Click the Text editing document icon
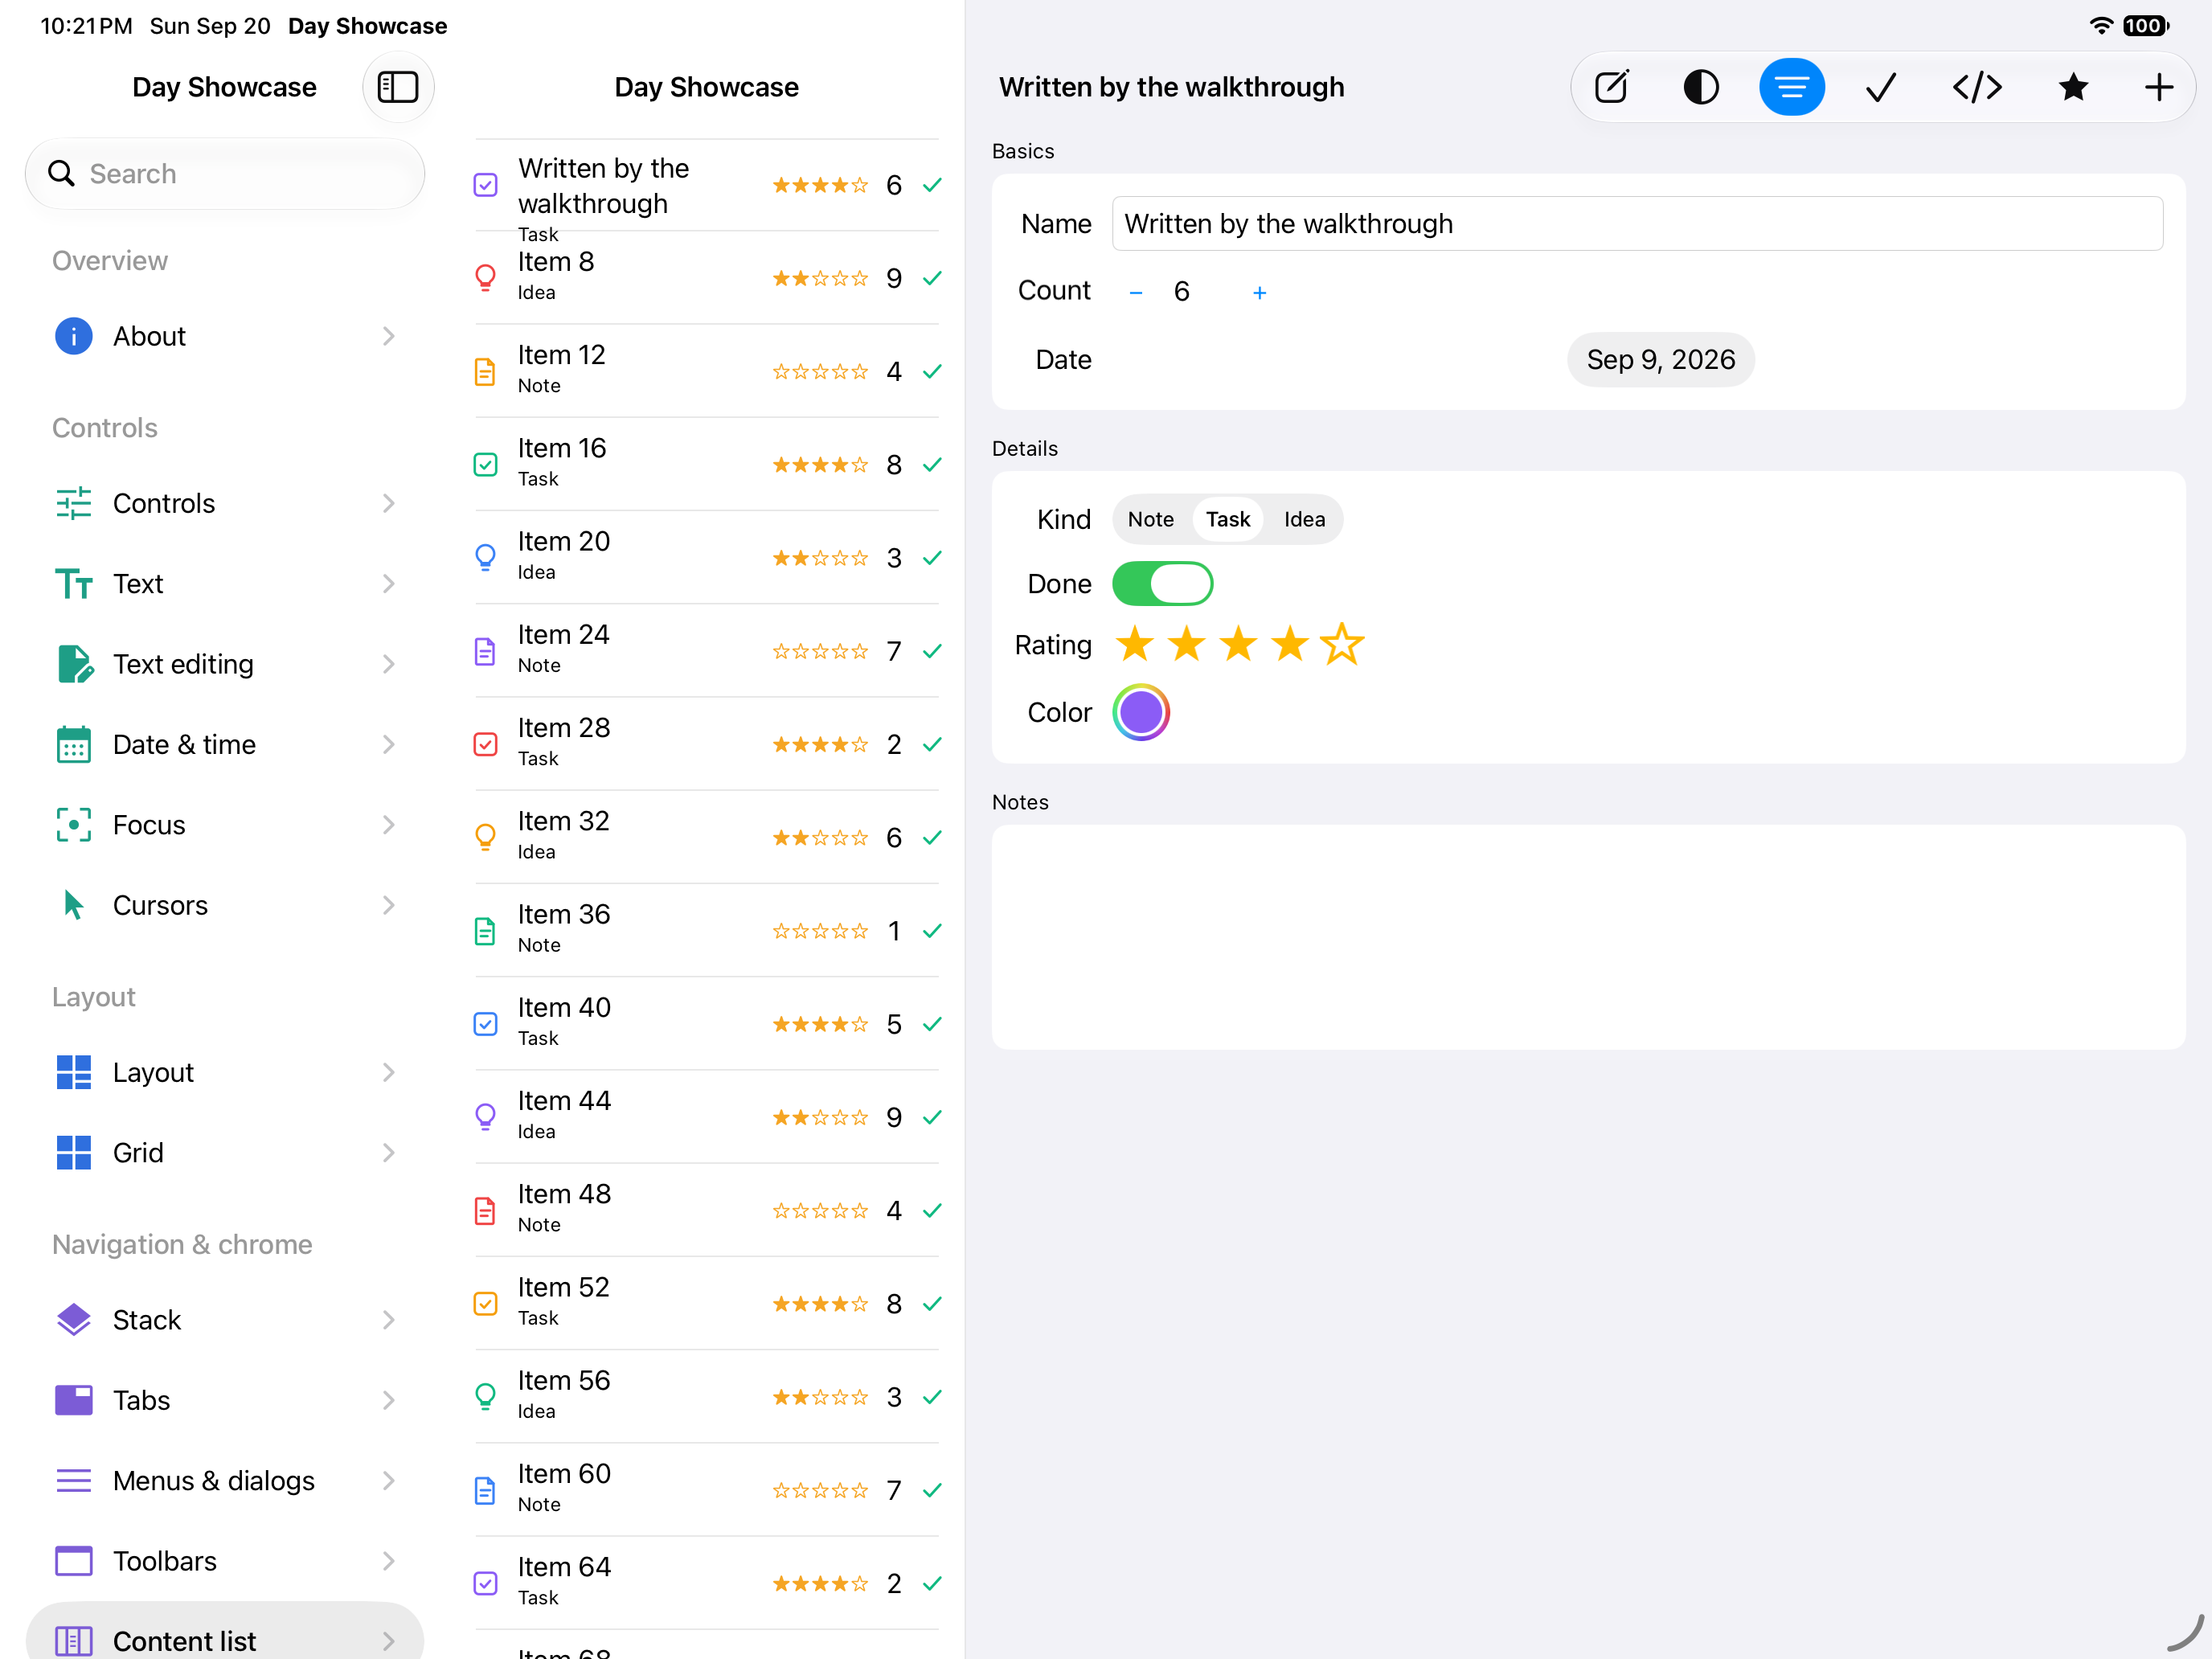 pyautogui.click(x=75, y=664)
